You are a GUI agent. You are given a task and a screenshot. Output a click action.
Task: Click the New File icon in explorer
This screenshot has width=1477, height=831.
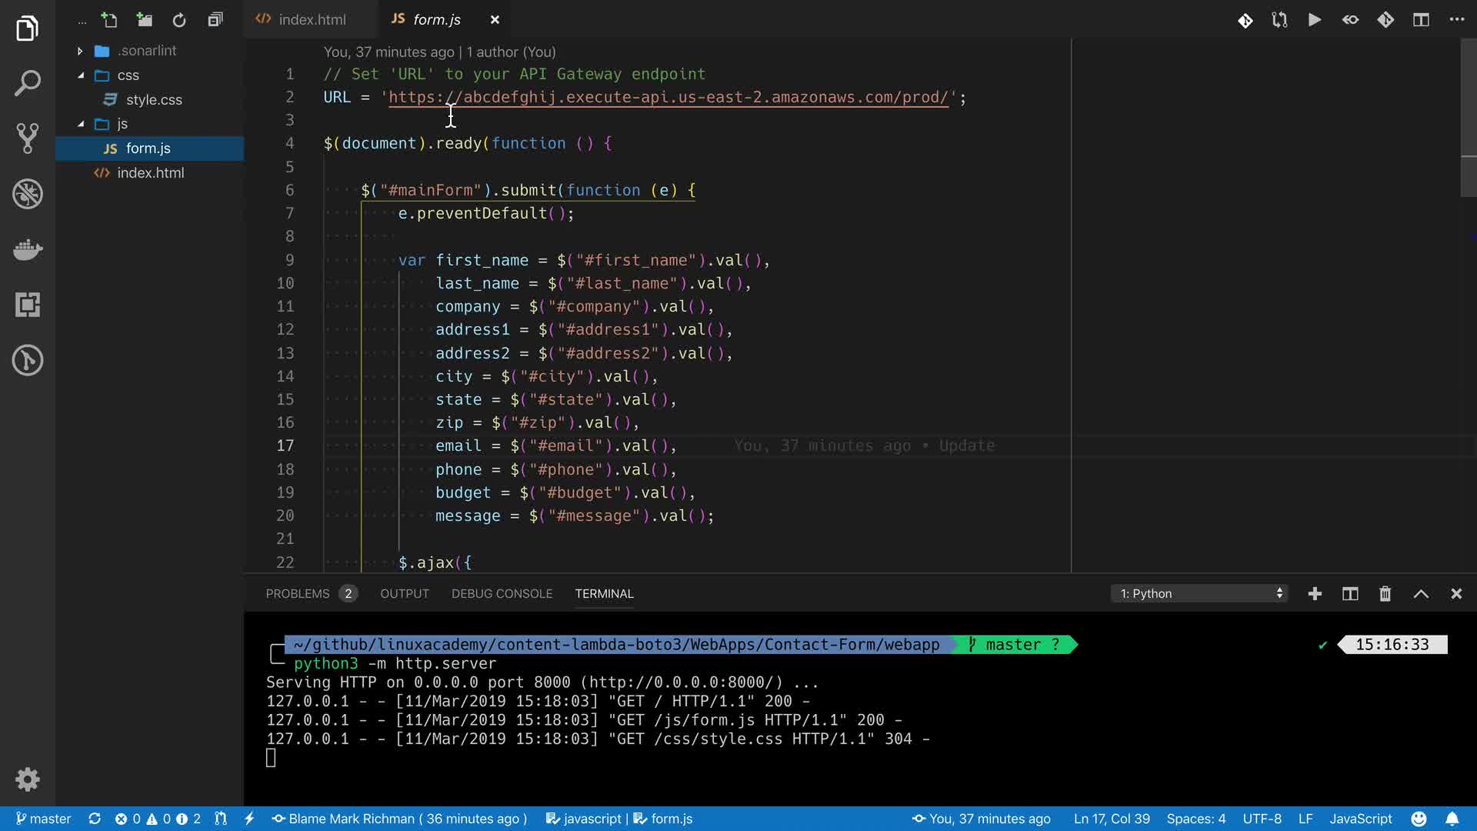click(x=109, y=20)
